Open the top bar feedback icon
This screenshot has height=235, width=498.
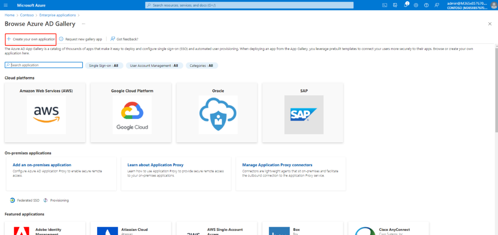[437, 5]
